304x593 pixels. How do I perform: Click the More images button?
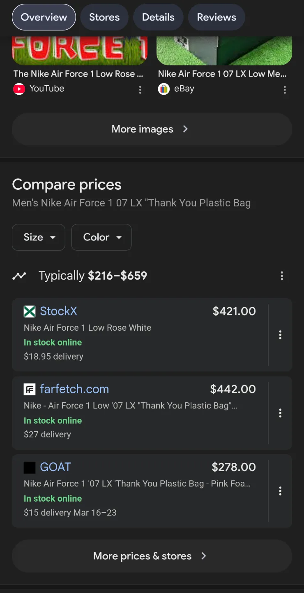point(152,129)
